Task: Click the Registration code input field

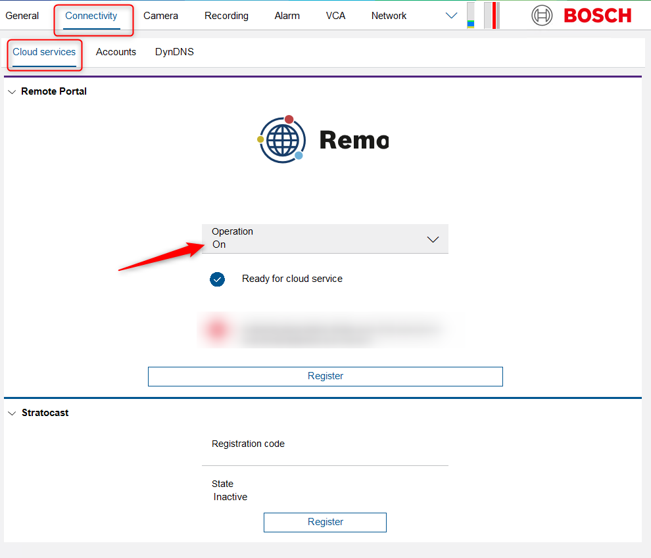Action: (x=325, y=455)
